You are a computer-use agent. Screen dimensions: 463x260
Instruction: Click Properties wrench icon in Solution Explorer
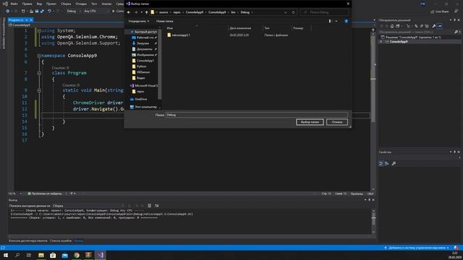(x=434, y=26)
